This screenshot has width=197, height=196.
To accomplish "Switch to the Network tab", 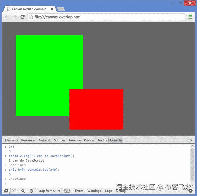I will [45, 140].
